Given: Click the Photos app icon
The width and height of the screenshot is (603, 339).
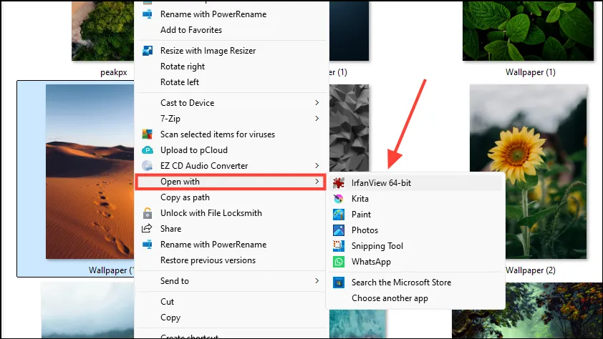Looking at the screenshot, I should [x=339, y=230].
